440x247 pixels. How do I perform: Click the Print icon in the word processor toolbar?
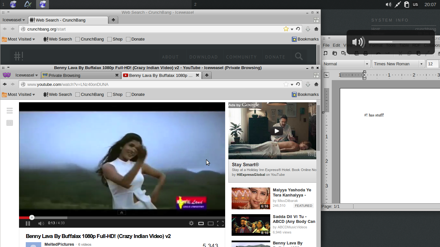pyautogui.click(x=366, y=53)
